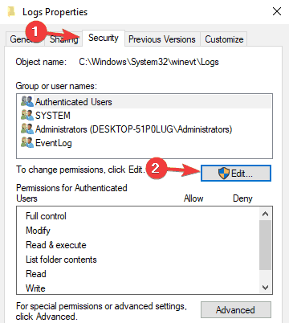Click the permissions list scroll up arrow
The width and height of the screenshot is (289, 323).
coord(265,214)
